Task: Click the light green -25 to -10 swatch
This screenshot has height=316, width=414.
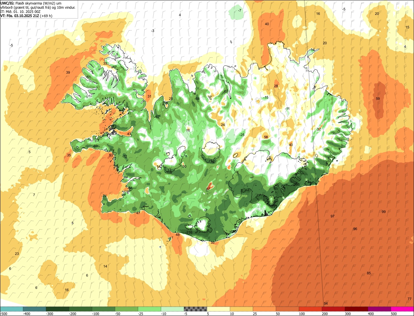Action: click(149, 309)
